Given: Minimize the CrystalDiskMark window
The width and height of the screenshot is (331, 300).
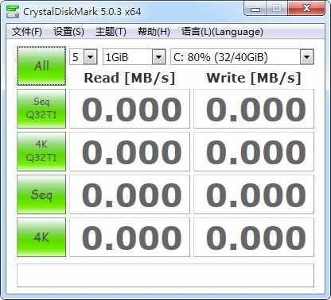Looking at the screenshot, I should coord(255,9).
